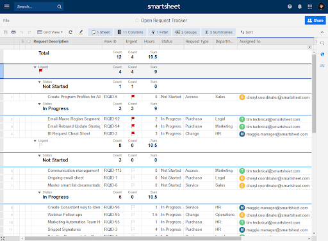Viewport: 328px width, 241px height.
Task: Open the File menu
Action: click(x=6, y=21)
